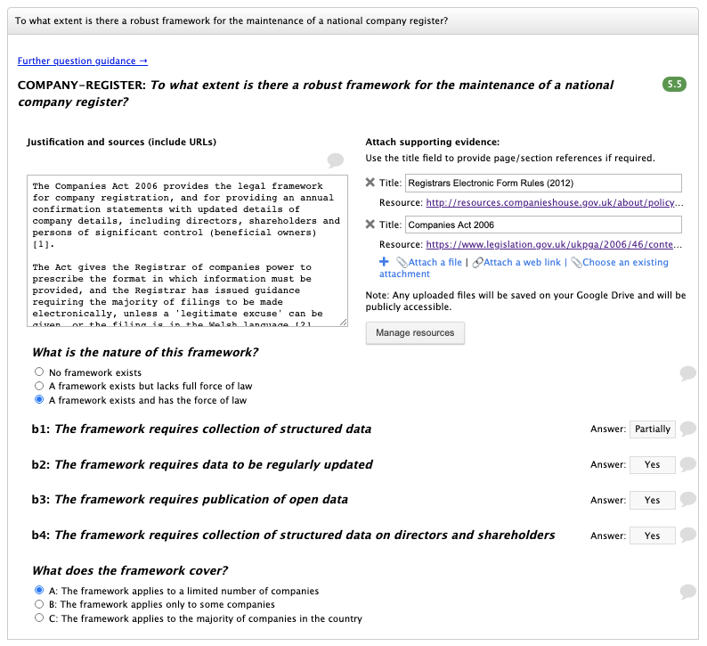Open comment bubble for question b4
This screenshot has height=646, width=707.
pyautogui.click(x=687, y=535)
